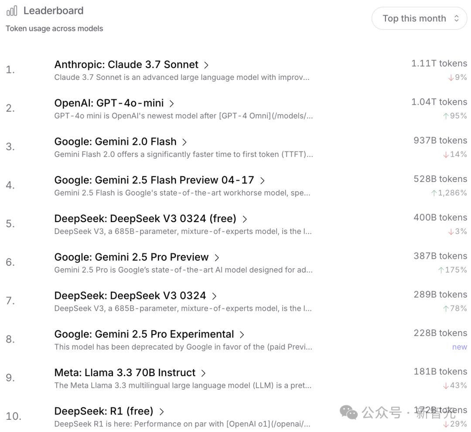Image resolution: width=471 pixels, height=432 pixels.
Task: Select Google: Gemini 2.0 Flash entry
Action: tap(115, 141)
